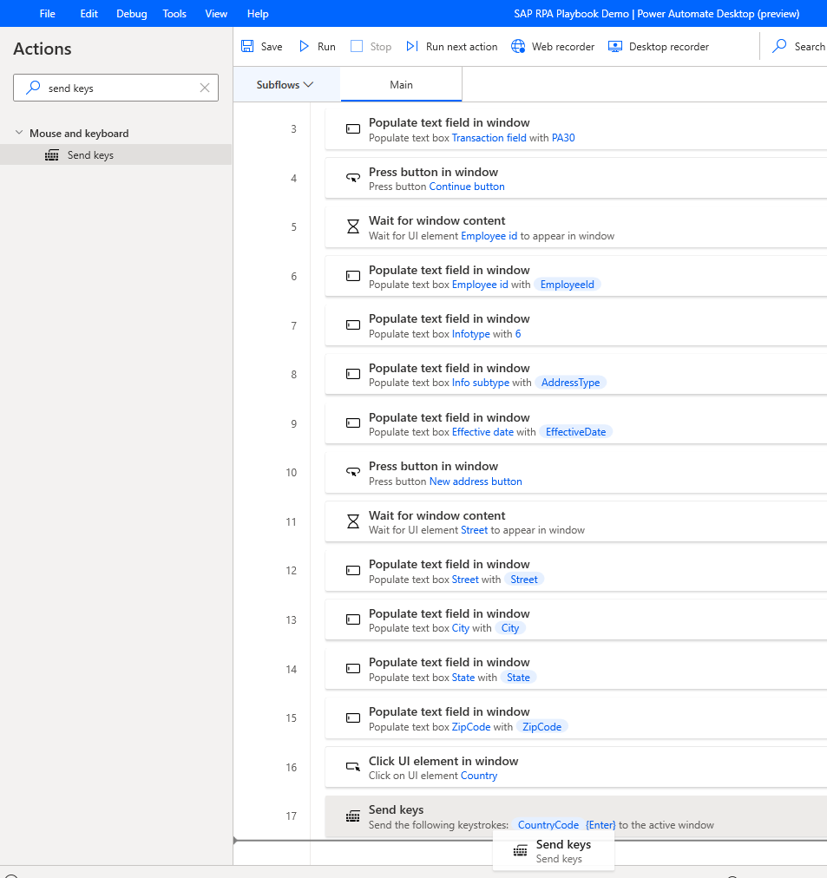
Task: Click the Infotype link in step 7
Action: tap(471, 334)
